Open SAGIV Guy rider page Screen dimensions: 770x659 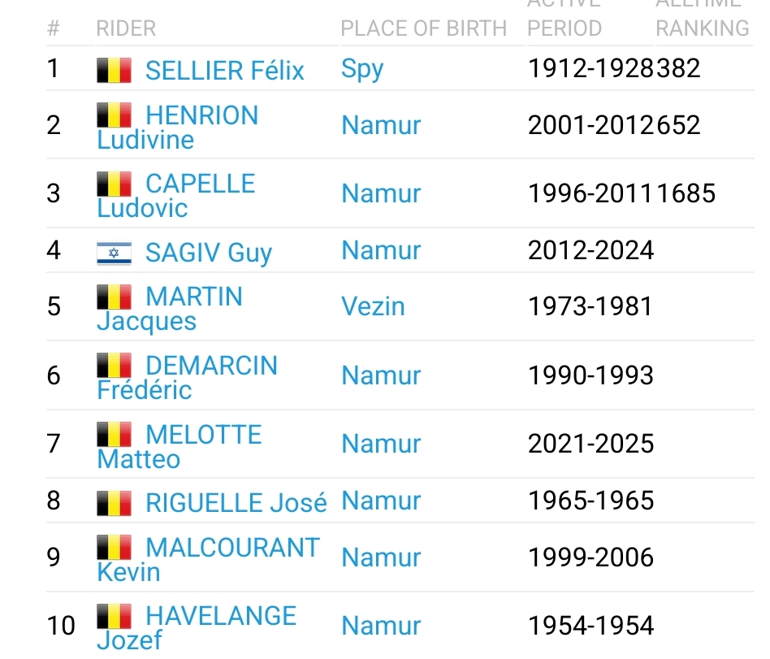208,253
